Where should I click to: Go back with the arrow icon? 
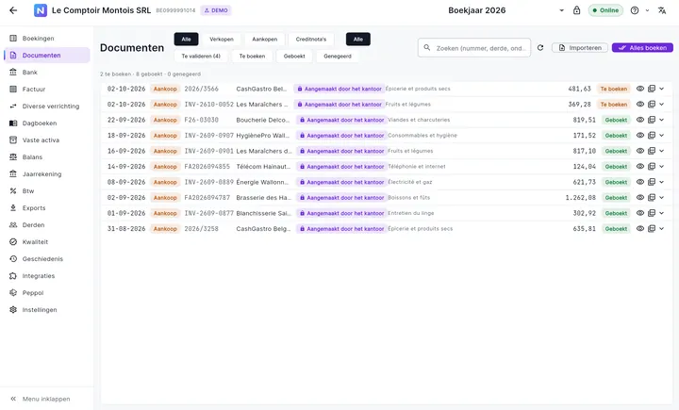13,10
